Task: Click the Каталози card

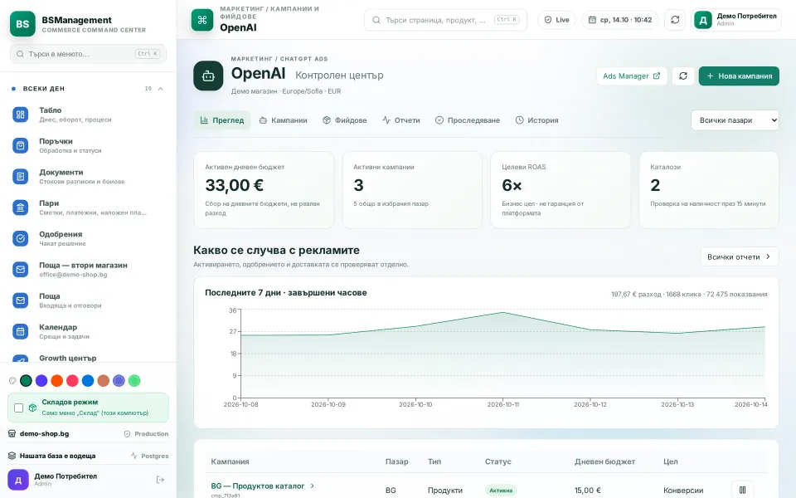Action: click(x=709, y=190)
